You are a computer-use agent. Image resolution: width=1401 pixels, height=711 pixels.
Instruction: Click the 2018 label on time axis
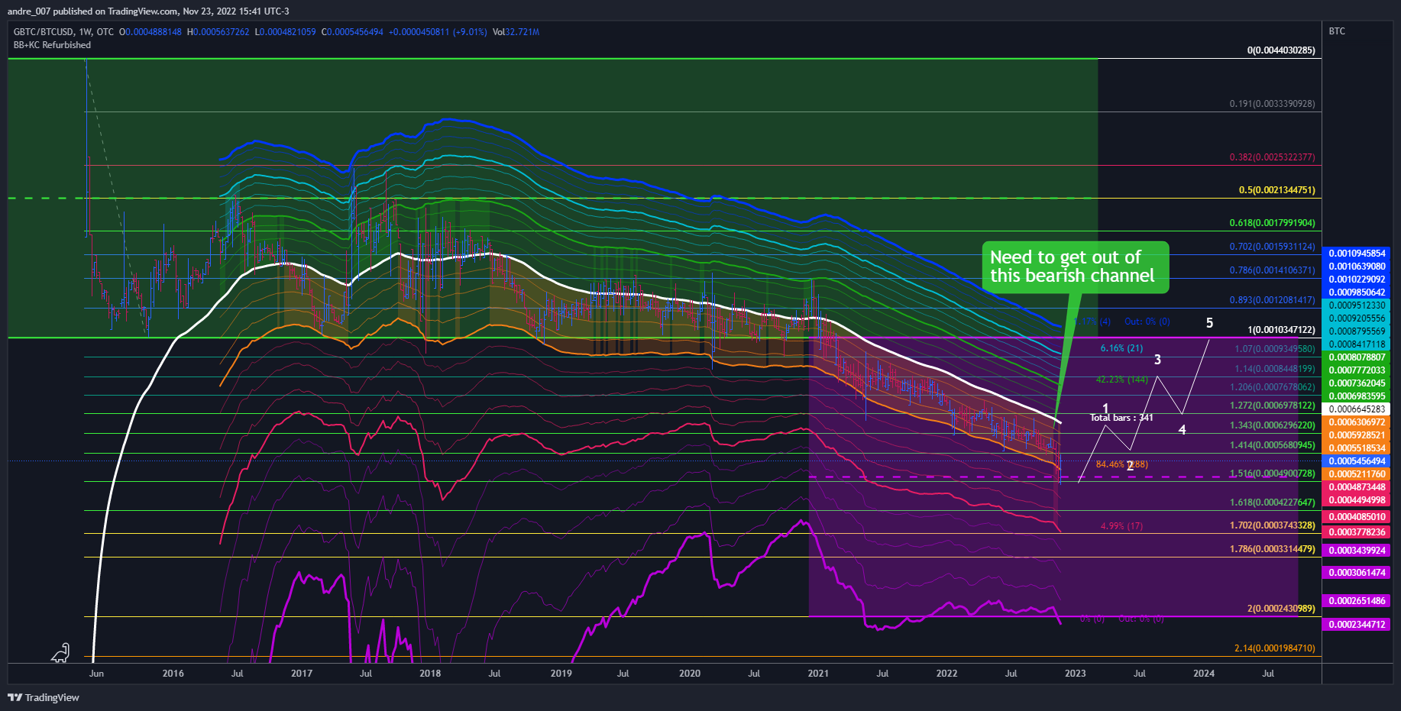click(x=430, y=674)
